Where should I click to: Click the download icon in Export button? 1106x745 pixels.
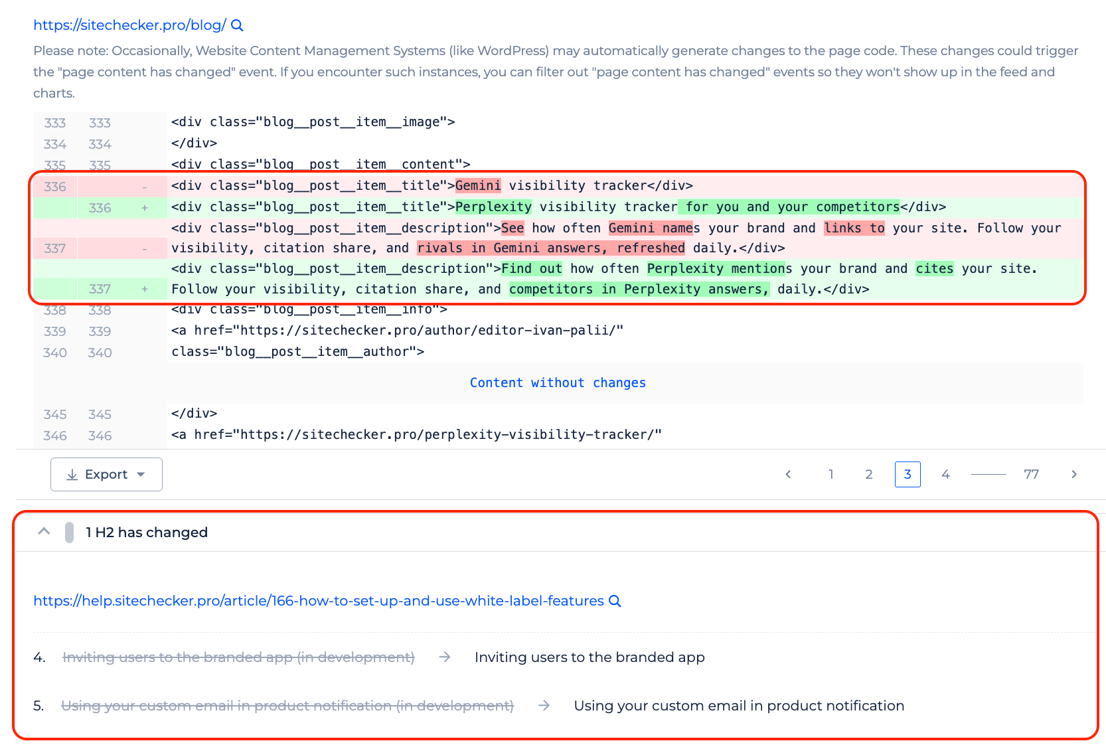coord(72,475)
